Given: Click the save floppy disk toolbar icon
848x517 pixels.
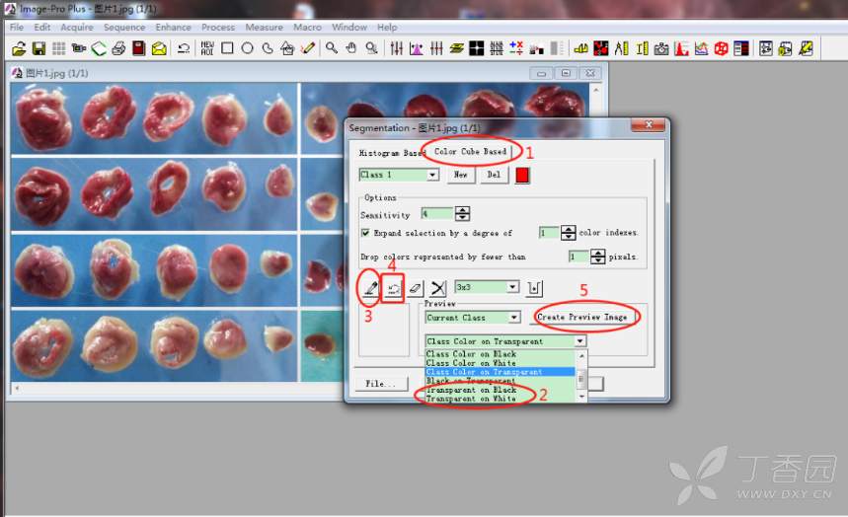Looking at the screenshot, I should point(39,48).
